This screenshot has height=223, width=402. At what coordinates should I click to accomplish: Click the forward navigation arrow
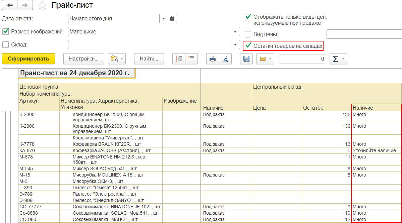[25, 5]
